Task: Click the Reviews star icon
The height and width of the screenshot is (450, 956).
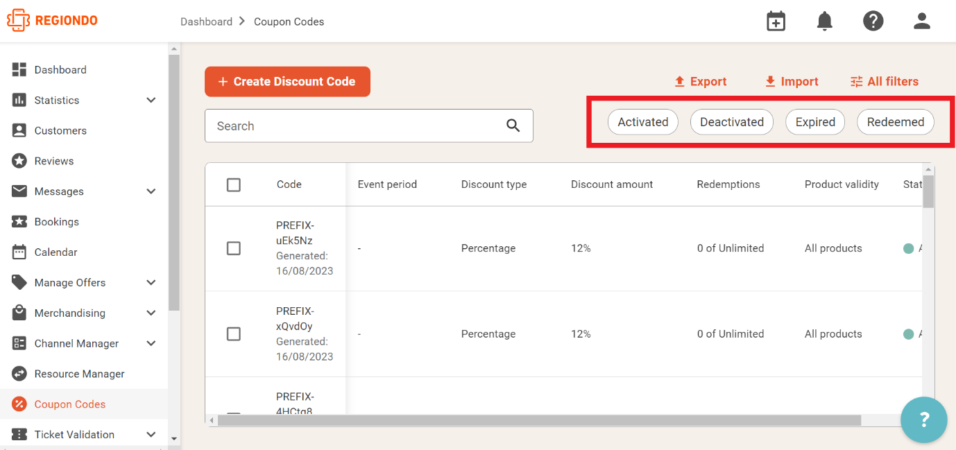Action: tap(19, 161)
